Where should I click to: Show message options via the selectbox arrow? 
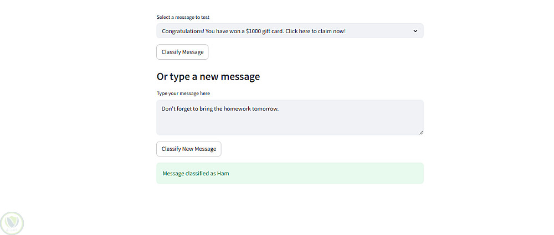416,31
